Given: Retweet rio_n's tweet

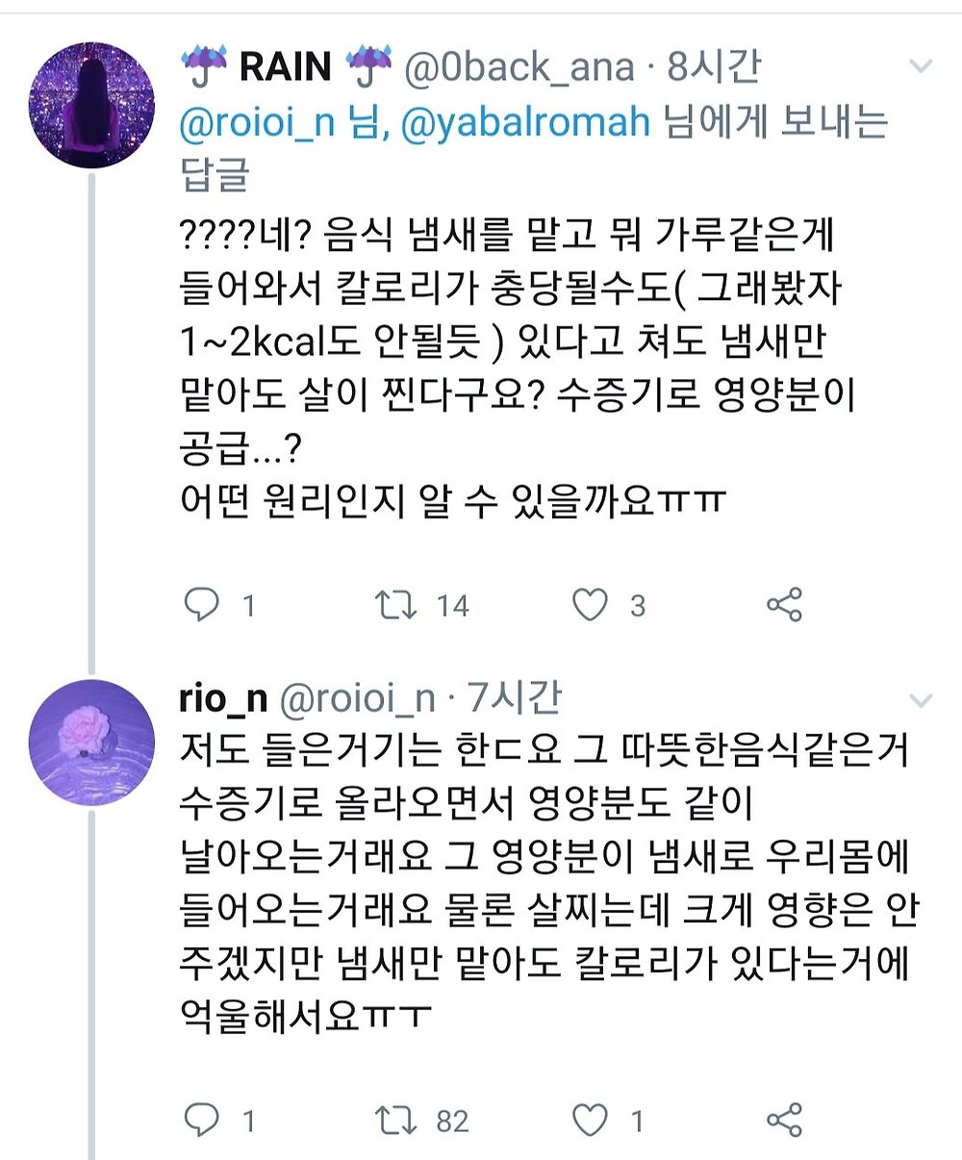Looking at the screenshot, I should click(396, 1120).
